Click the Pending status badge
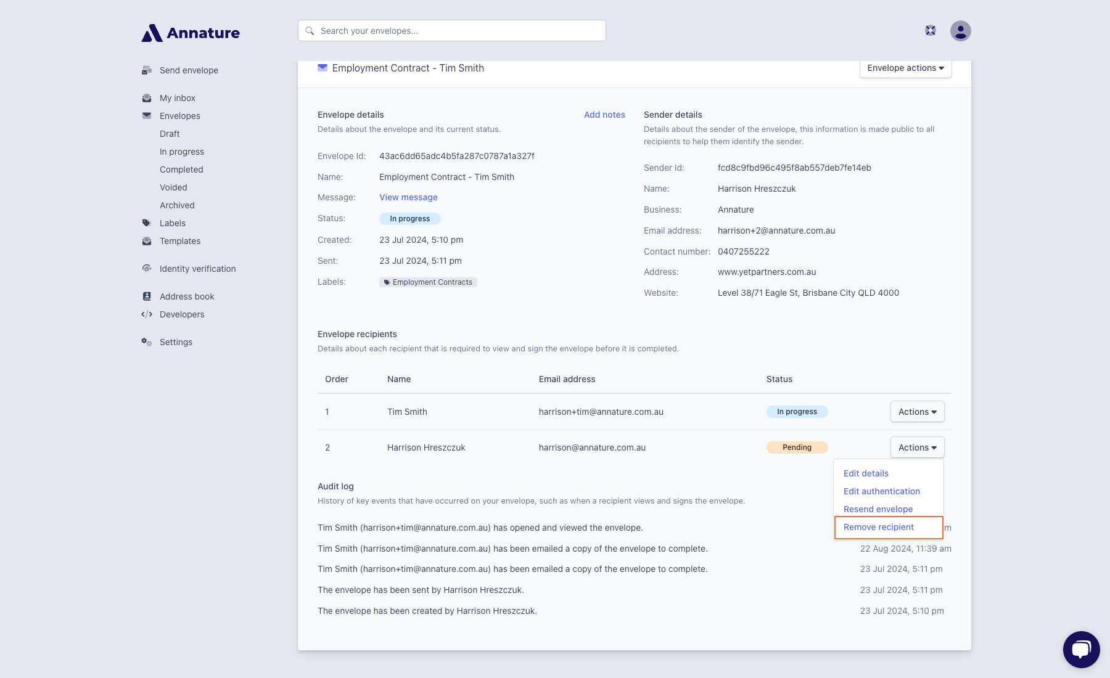Viewport: 1110px width, 678px height. click(797, 447)
